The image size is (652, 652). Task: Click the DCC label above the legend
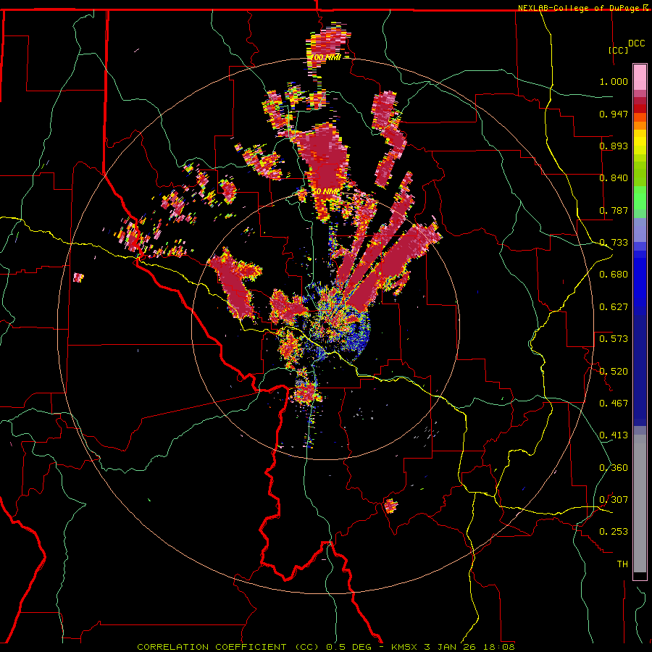pos(637,43)
